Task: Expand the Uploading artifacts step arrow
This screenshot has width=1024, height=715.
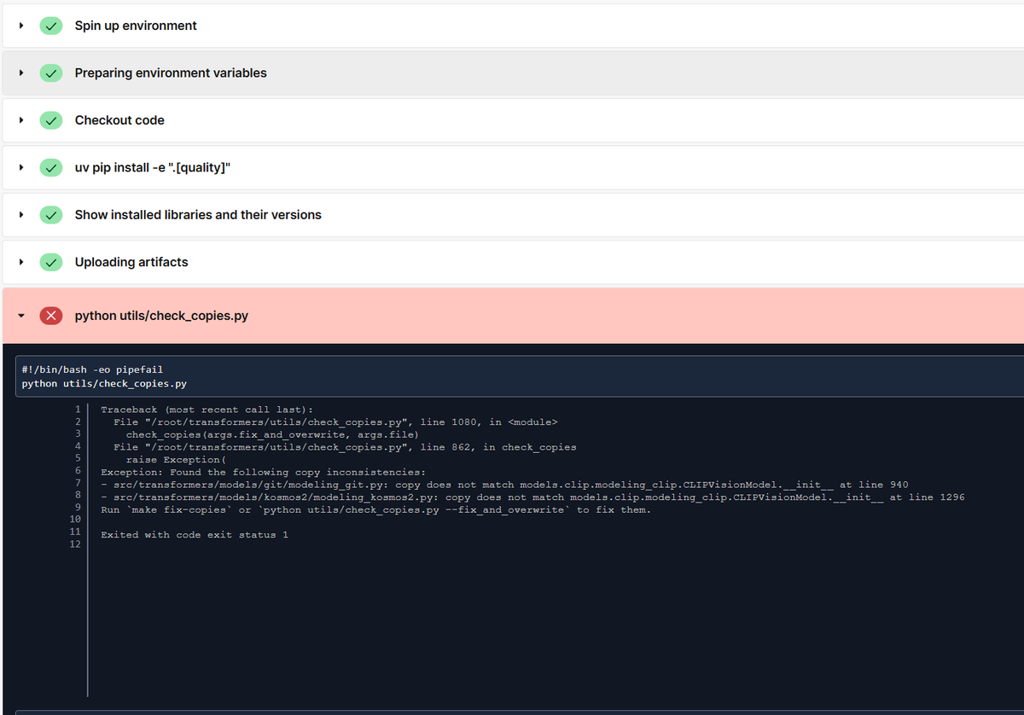Action: (20, 263)
